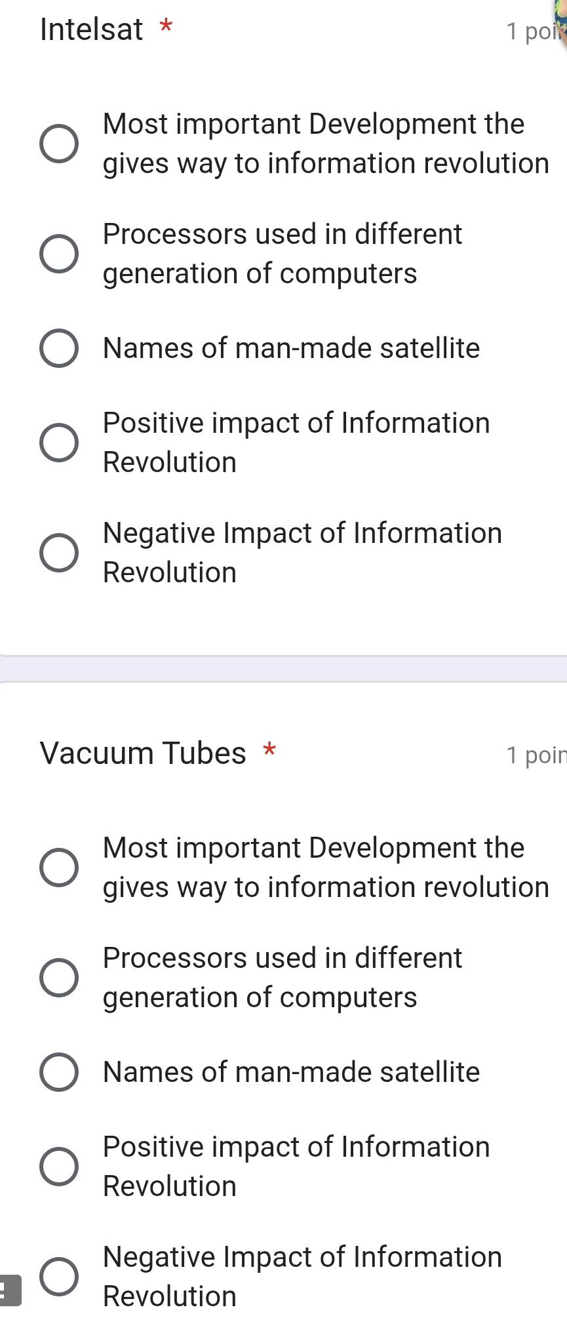567x1320 pixels.
Task: Choose 'Most important Development' for Vacuum Tubes
Action: [x=59, y=868]
